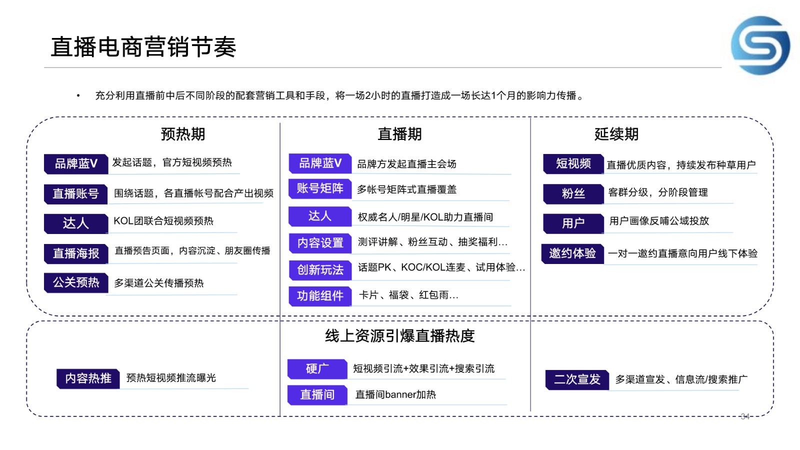Image resolution: width=800 pixels, height=450 pixels.
Task: Select text 直播优质内容，持续发布种草用户
Action: (x=681, y=165)
